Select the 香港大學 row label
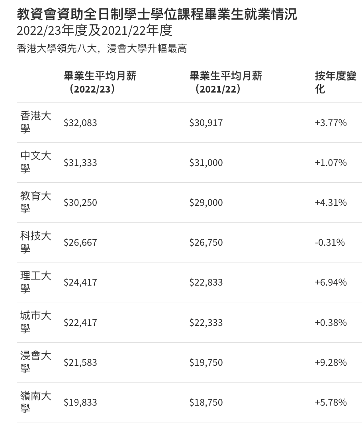The width and height of the screenshot is (362, 424). click(35, 122)
